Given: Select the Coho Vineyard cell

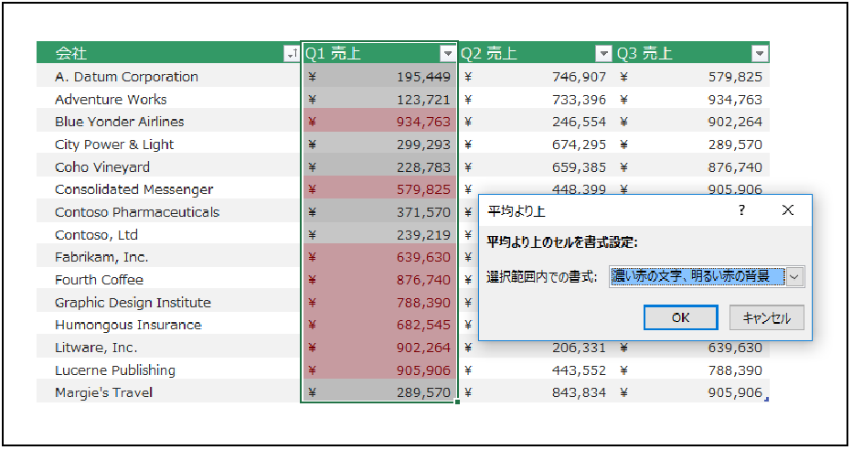Looking at the screenshot, I should coord(168,166).
